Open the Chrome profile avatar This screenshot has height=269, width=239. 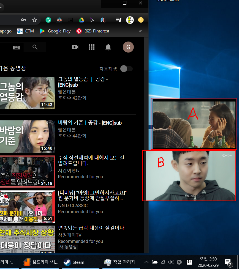point(130,20)
